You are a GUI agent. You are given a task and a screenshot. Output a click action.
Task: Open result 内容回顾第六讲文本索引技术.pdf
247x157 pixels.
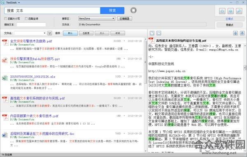point(34,116)
